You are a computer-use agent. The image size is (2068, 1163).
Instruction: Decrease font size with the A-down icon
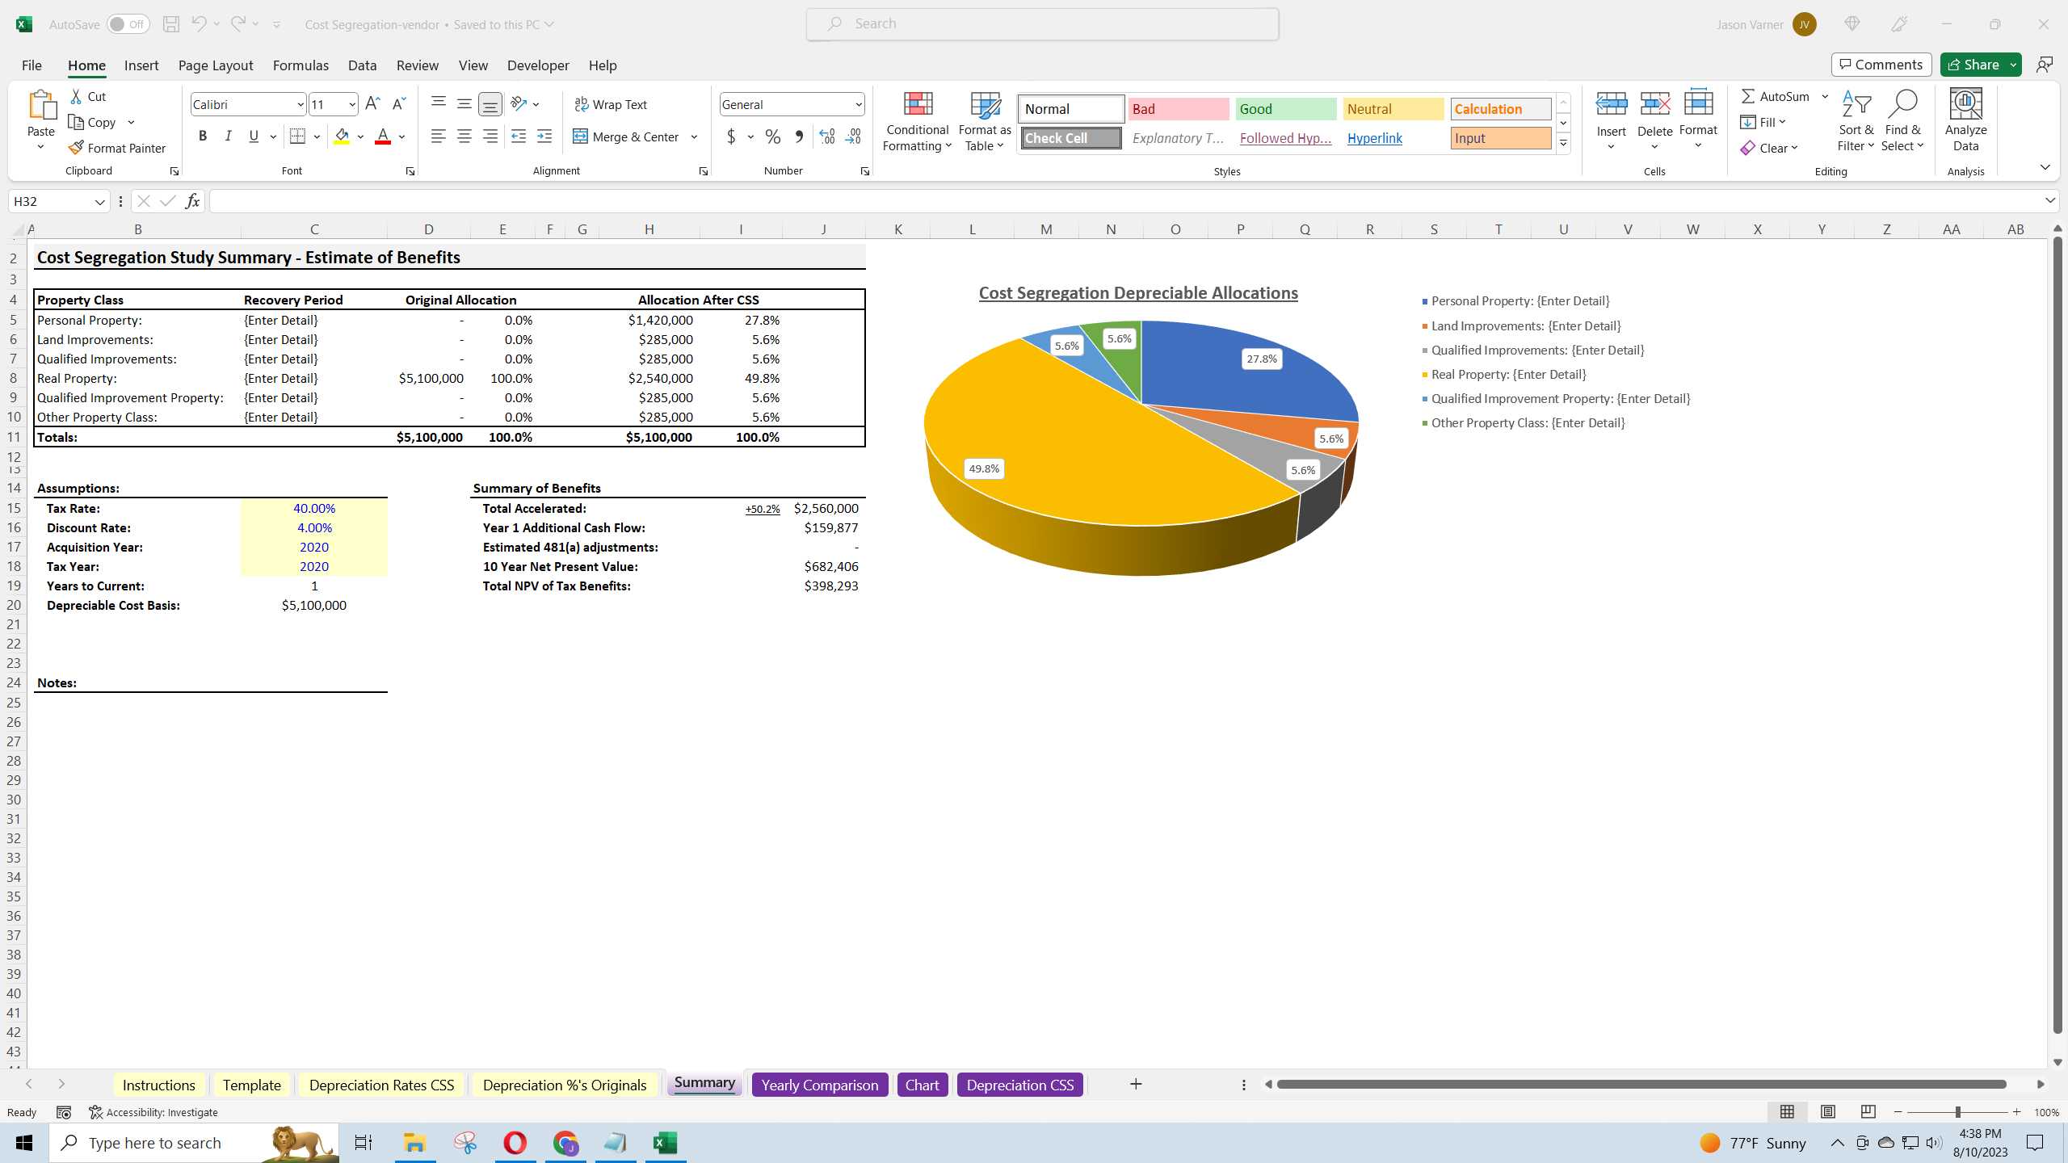pyautogui.click(x=398, y=103)
